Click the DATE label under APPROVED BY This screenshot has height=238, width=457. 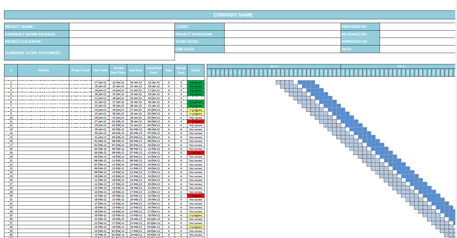pos(360,49)
